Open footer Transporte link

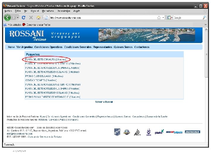73,120
